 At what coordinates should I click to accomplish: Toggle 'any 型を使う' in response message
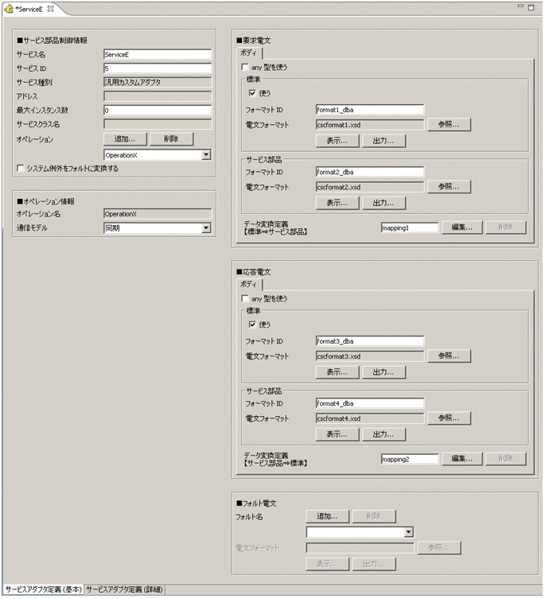point(245,298)
